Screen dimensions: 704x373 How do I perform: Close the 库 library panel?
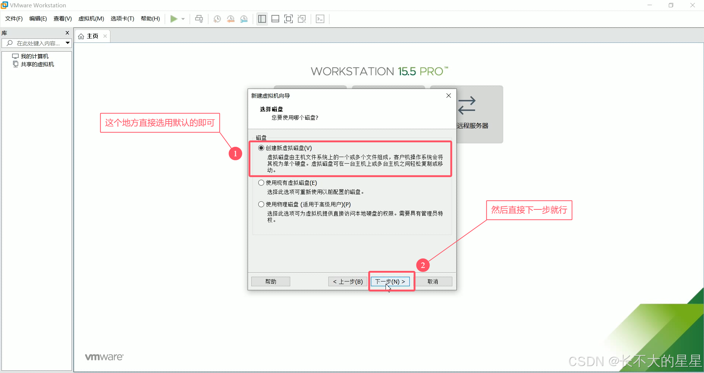coord(67,33)
